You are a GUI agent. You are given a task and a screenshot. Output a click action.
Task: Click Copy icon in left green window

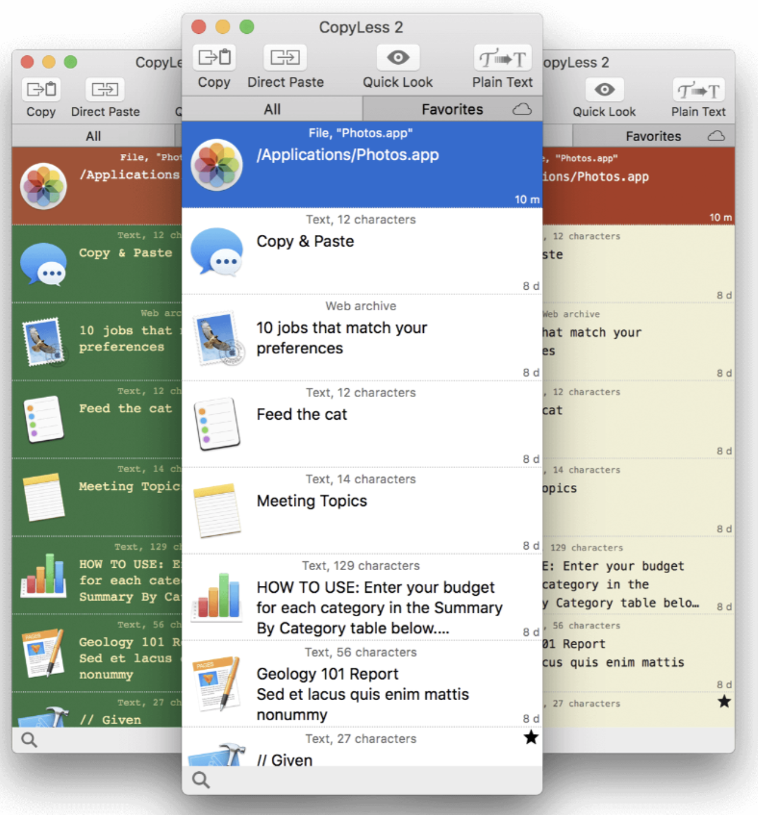click(x=41, y=89)
